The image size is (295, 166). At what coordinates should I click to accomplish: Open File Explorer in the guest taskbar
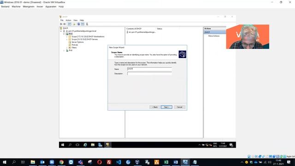(93, 145)
